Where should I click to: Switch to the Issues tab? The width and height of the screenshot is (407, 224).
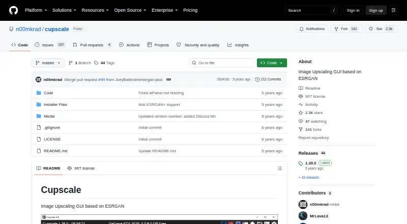click(50, 45)
